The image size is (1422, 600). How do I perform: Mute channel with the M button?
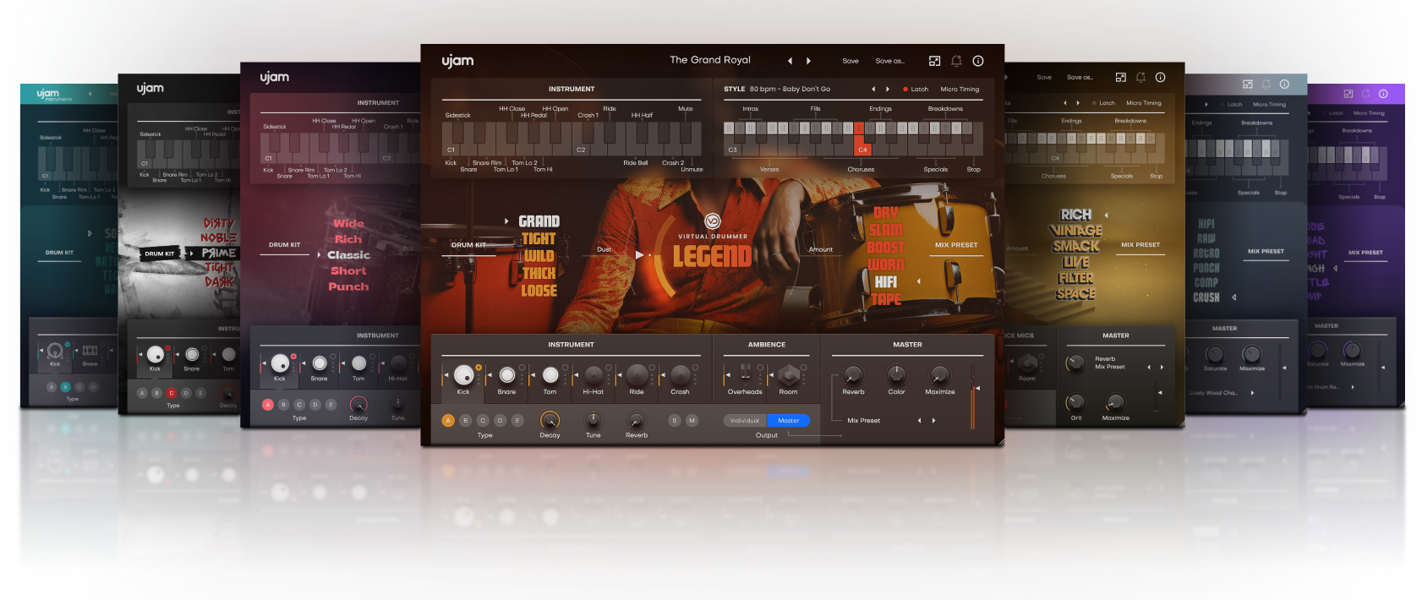pos(692,420)
